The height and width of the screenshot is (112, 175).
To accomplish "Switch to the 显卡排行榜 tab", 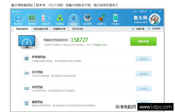I will 78,29.
